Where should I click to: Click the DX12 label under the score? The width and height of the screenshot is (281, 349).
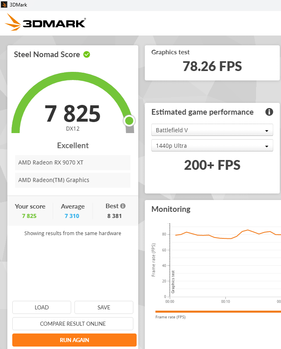click(73, 129)
